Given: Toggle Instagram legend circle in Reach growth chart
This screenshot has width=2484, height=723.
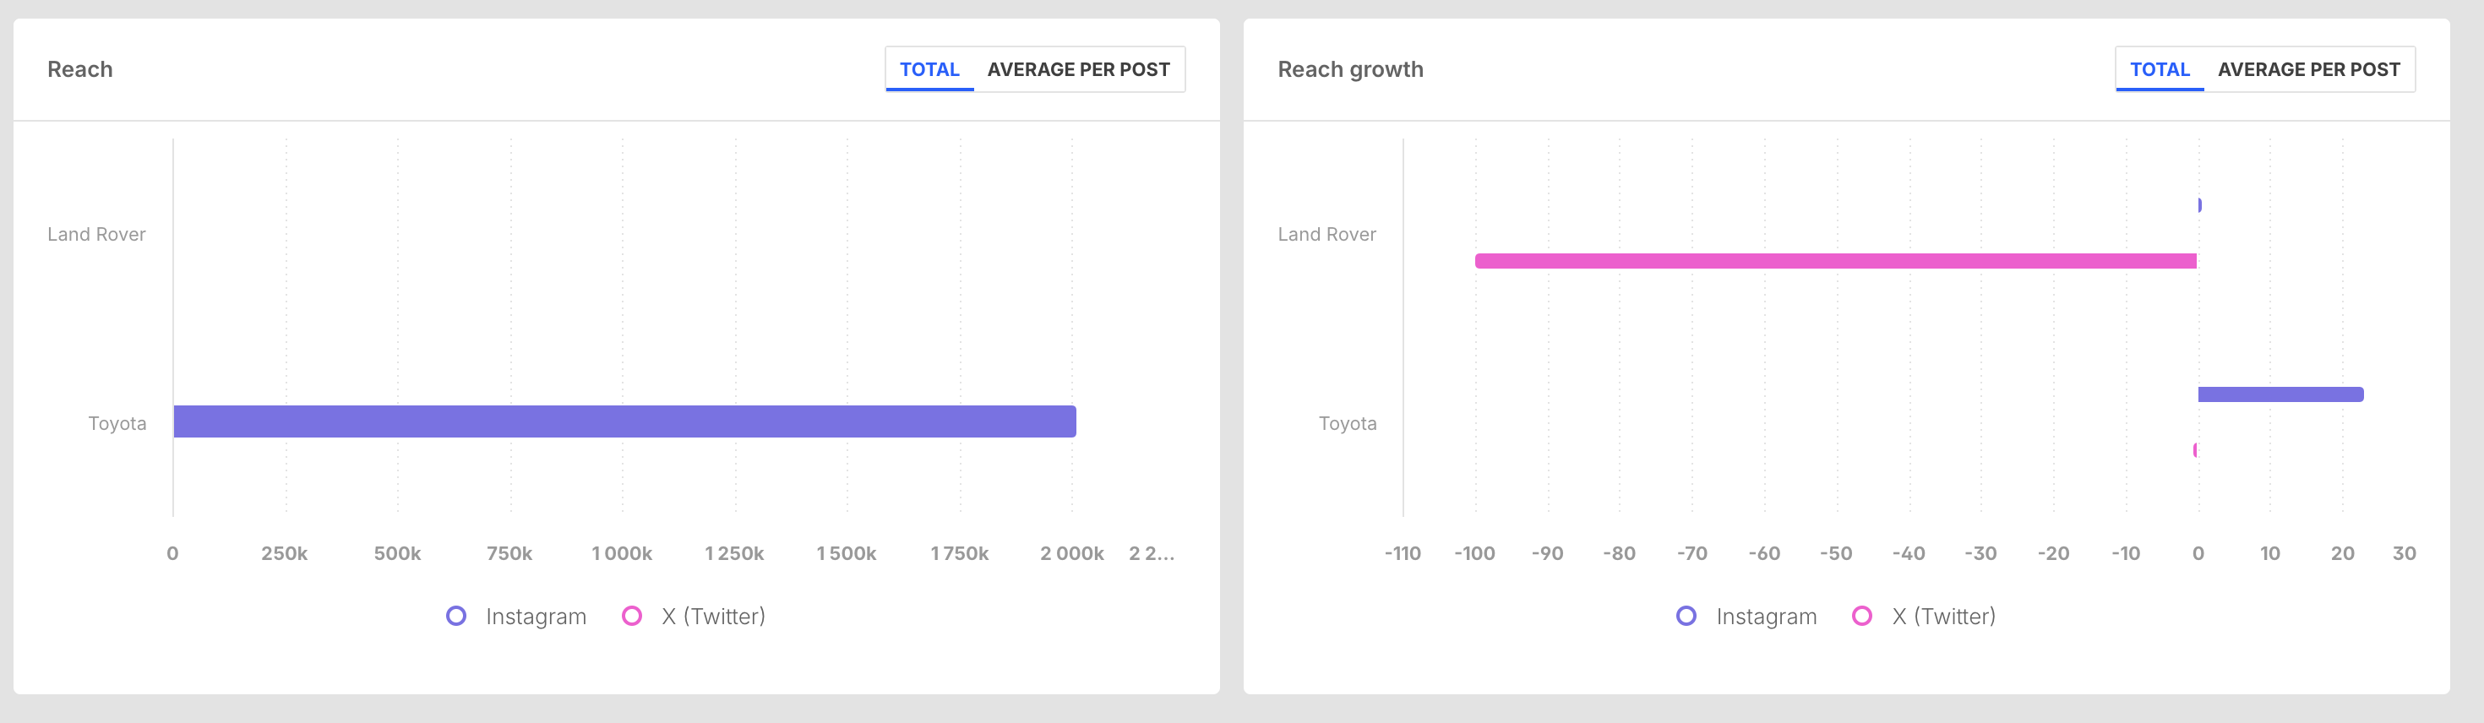Looking at the screenshot, I should [x=1686, y=616].
